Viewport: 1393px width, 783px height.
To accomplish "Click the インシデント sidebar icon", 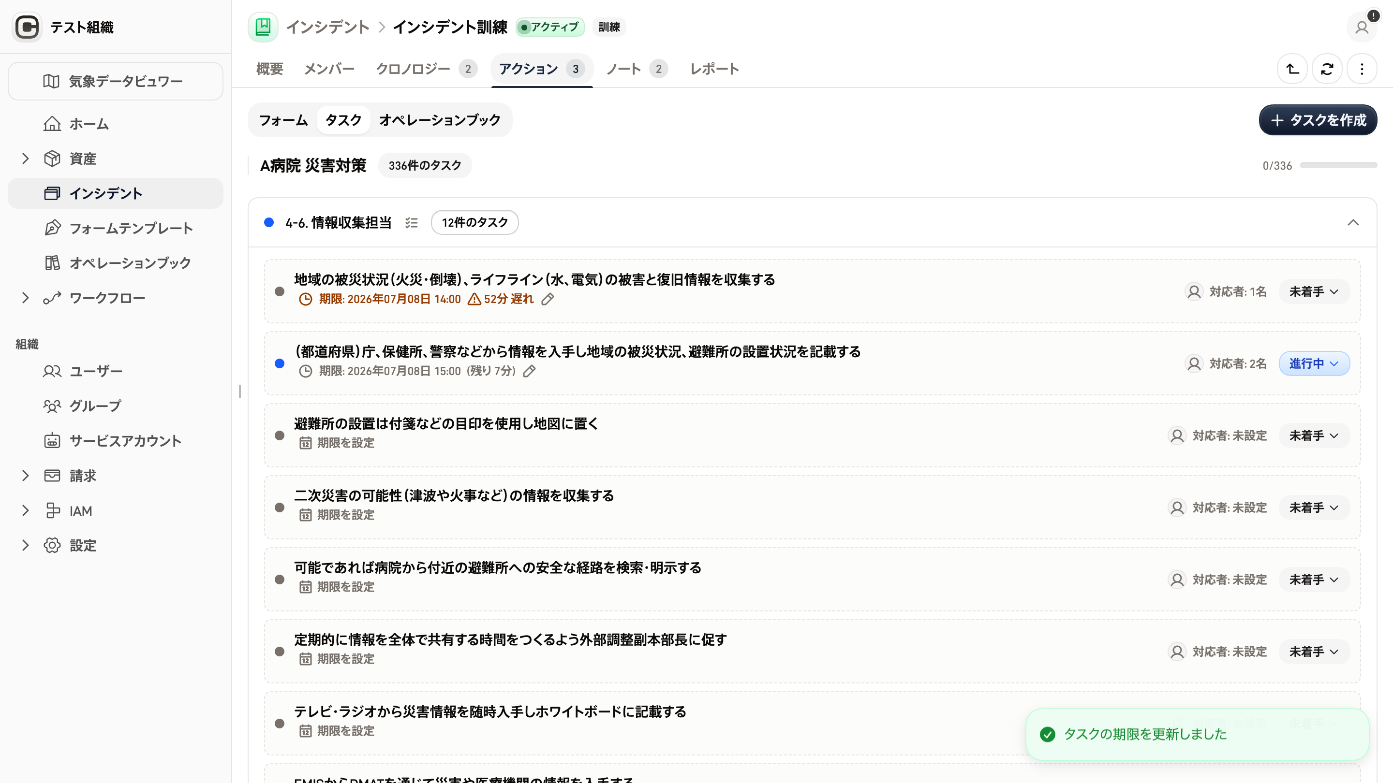I will click(x=52, y=193).
